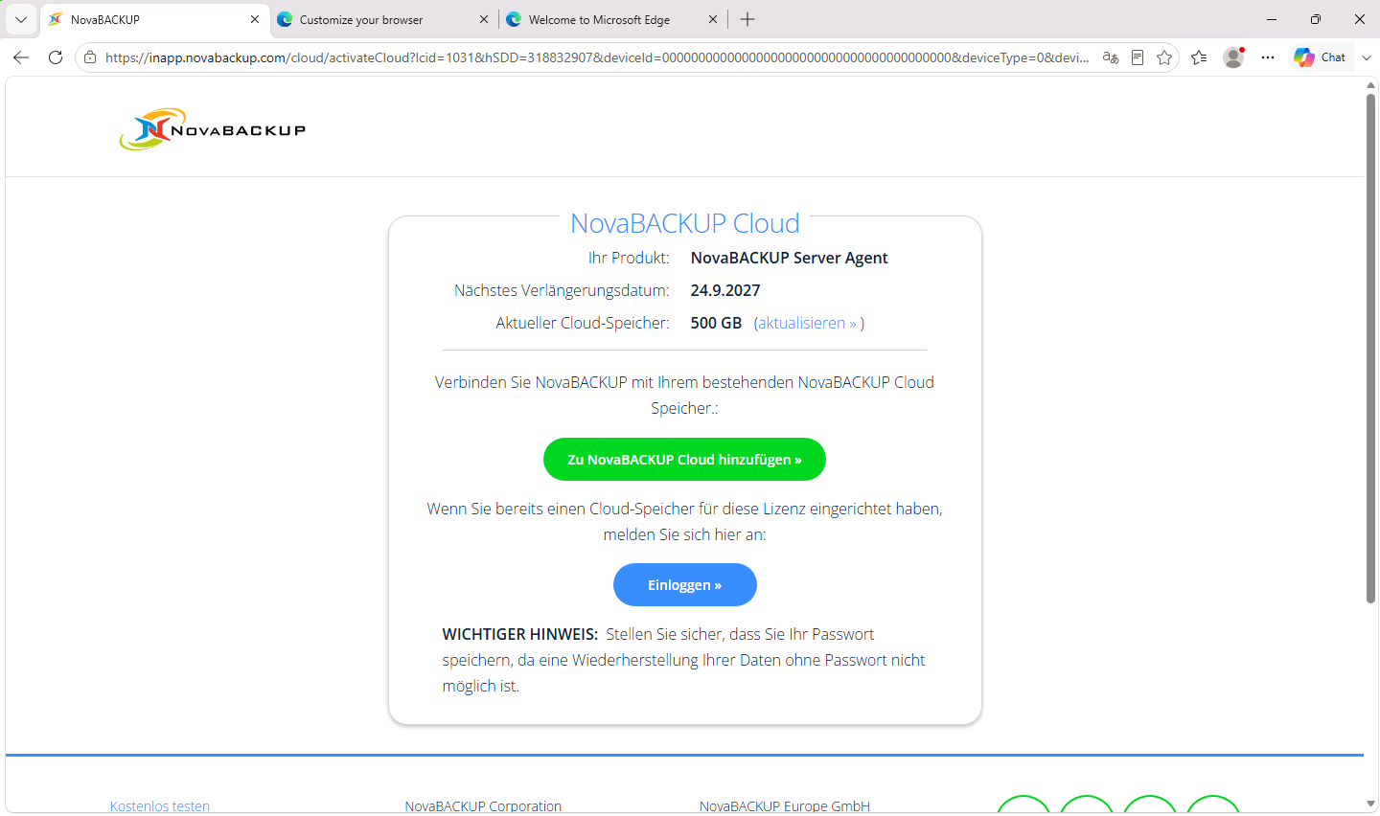
Task: Close the Welcome to Microsoft Edge tab
Action: tap(713, 19)
